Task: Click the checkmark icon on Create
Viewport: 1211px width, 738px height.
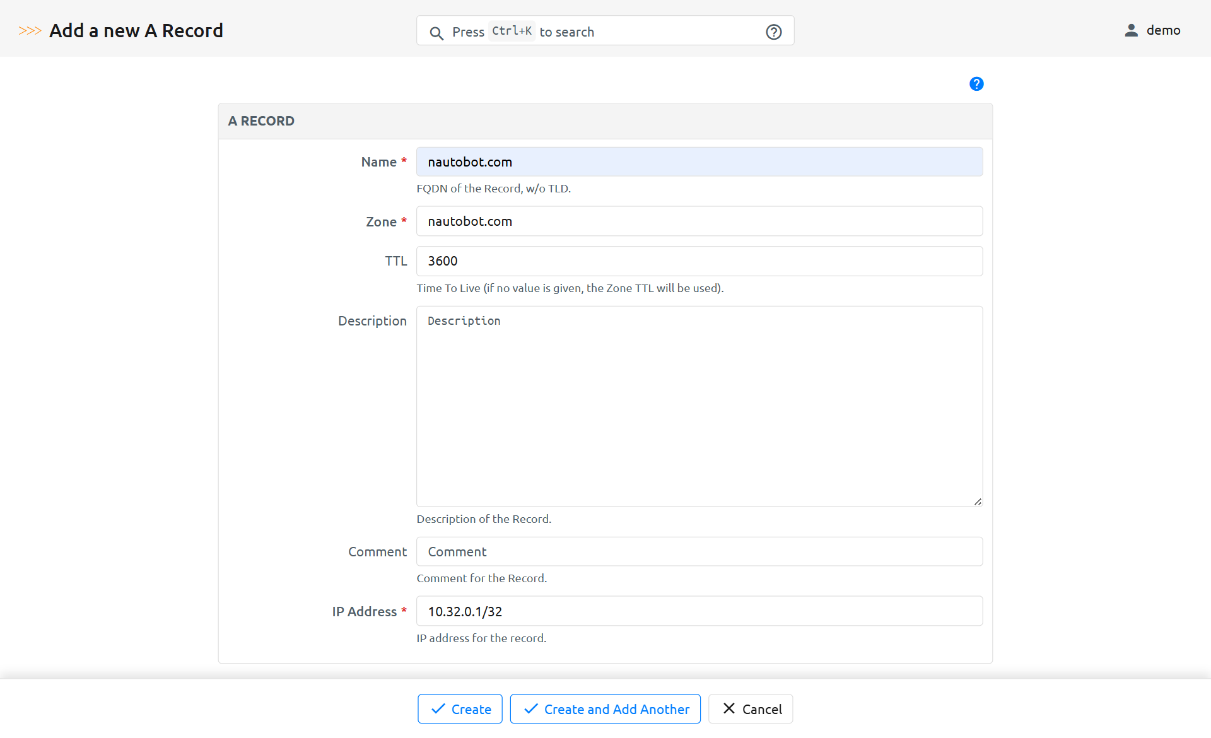Action: click(x=438, y=709)
